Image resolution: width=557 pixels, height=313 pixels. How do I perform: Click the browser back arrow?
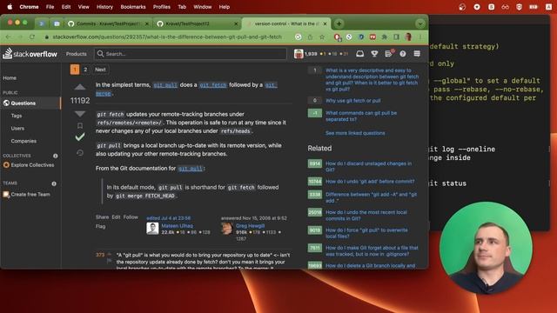tap(9, 37)
